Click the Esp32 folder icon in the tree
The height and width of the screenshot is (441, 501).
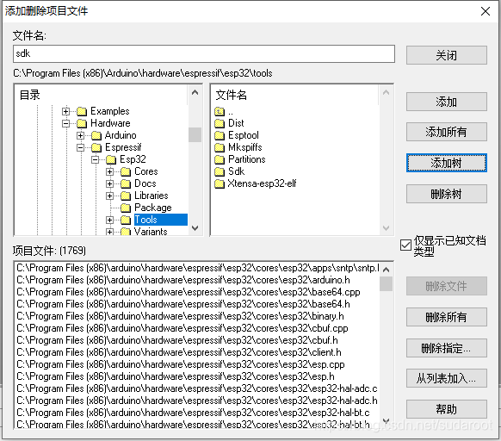[x=111, y=159]
